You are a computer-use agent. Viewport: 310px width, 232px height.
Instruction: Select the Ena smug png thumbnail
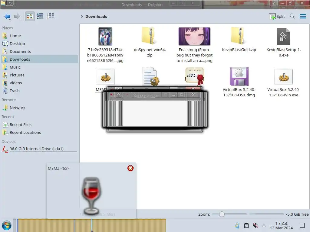pyautogui.click(x=194, y=36)
